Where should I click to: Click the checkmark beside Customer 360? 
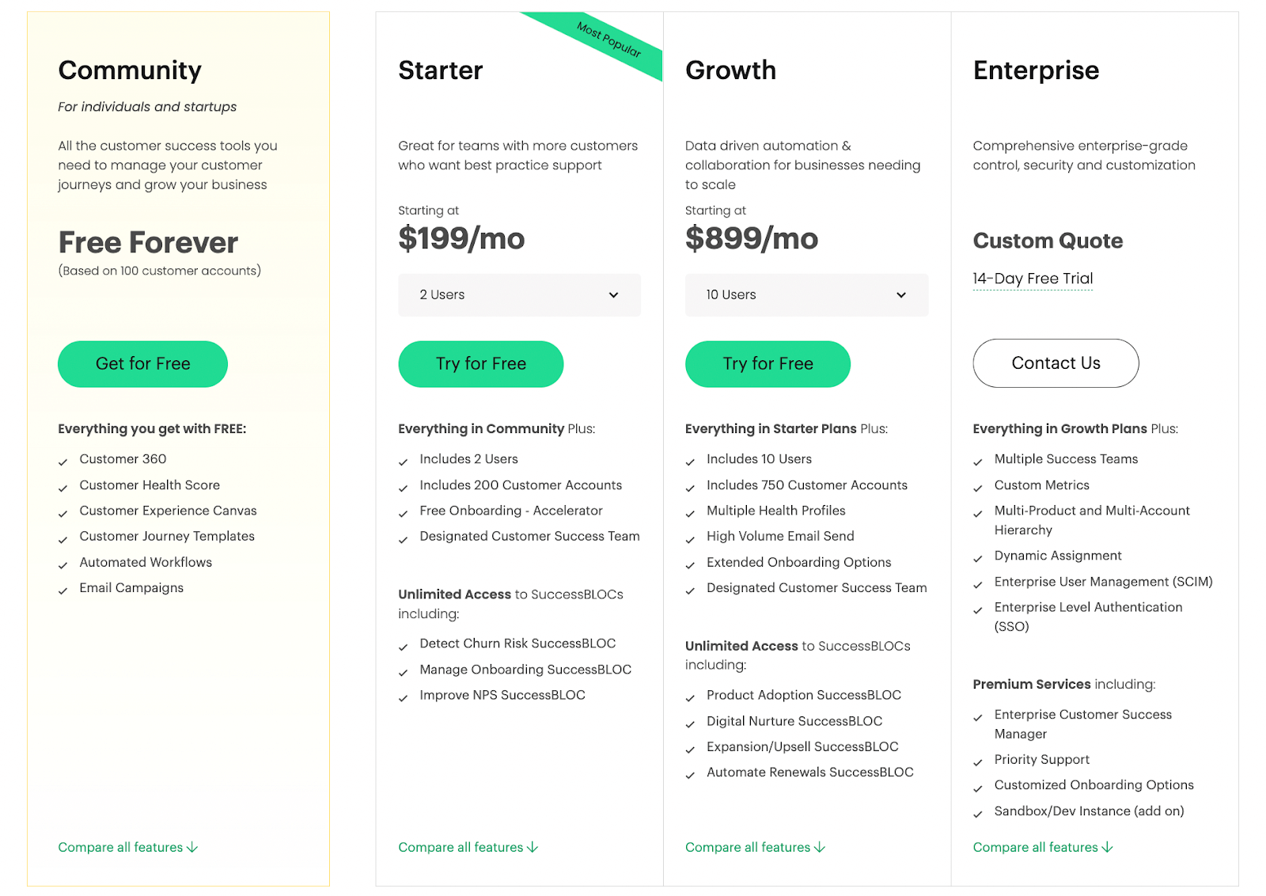coord(63,461)
